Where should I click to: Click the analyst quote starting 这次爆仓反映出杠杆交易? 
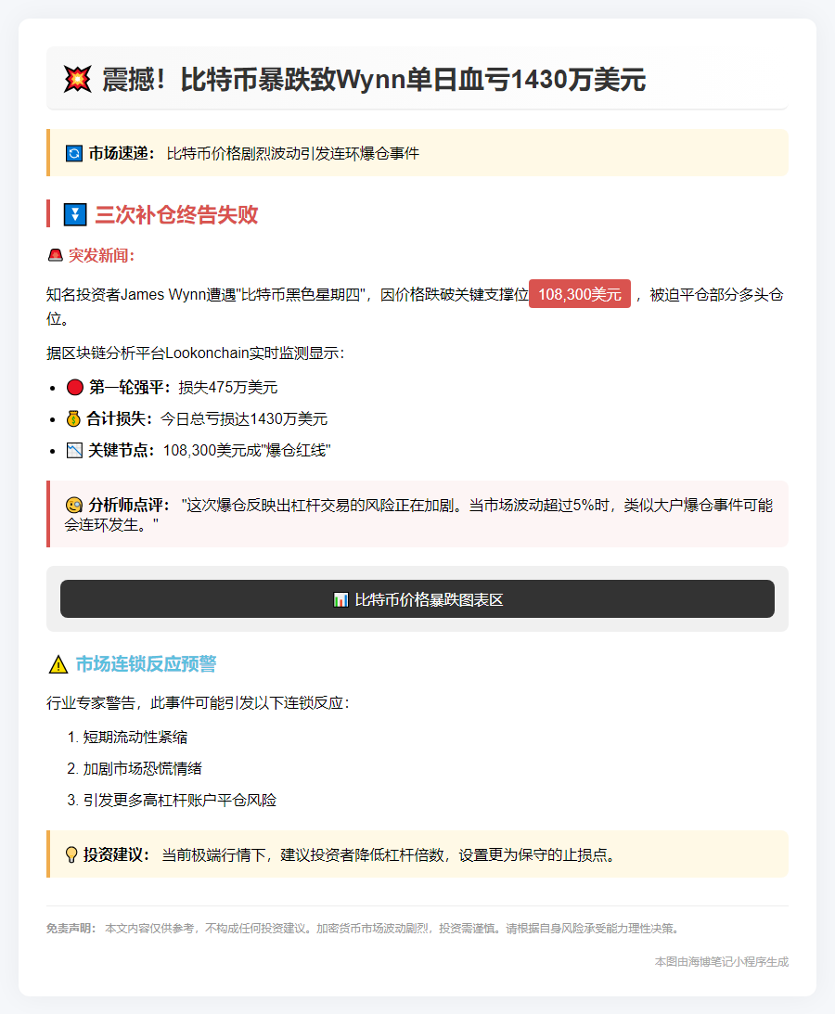pos(418,515)
